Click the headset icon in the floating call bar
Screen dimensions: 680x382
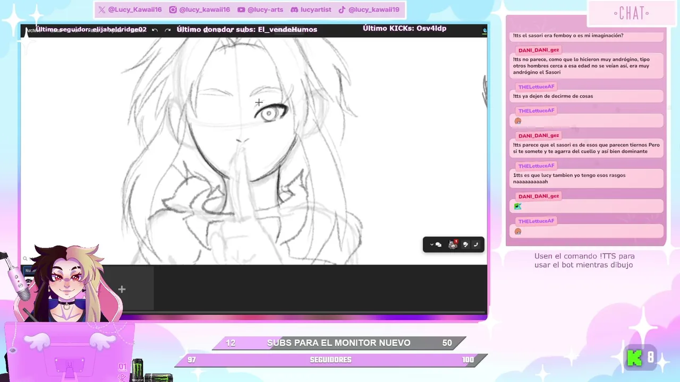tap(465, 245)
